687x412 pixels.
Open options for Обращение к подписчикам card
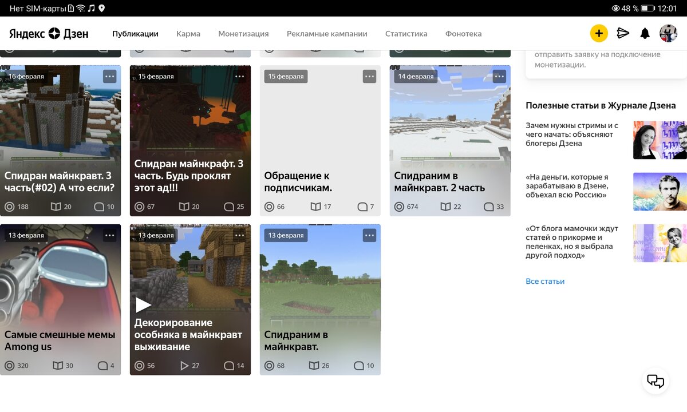coord(369,76)
